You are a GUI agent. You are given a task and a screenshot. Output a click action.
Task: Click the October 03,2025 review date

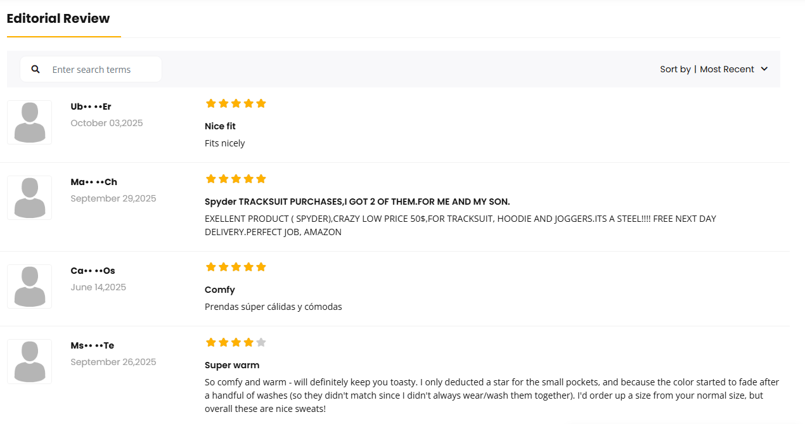(x=106, y=123)
